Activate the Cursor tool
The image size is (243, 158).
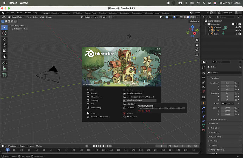(x=5, y=33)
